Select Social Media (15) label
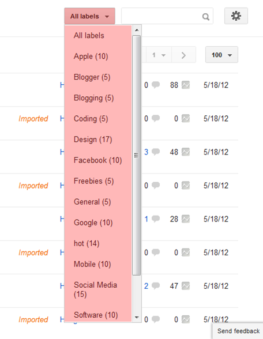The image size is (263, 339). pos(95,289)
